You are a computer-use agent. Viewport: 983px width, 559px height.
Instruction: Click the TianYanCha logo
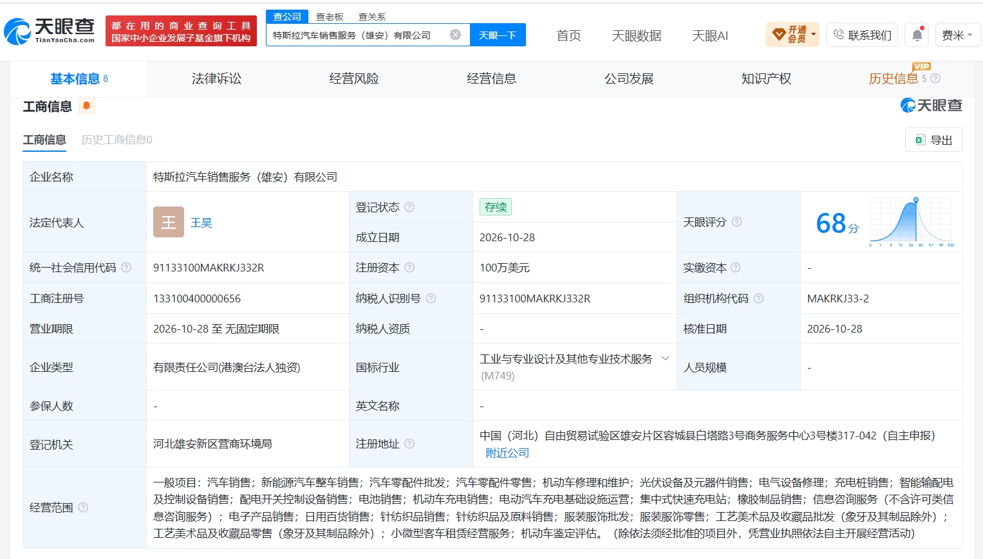point(50,30)
